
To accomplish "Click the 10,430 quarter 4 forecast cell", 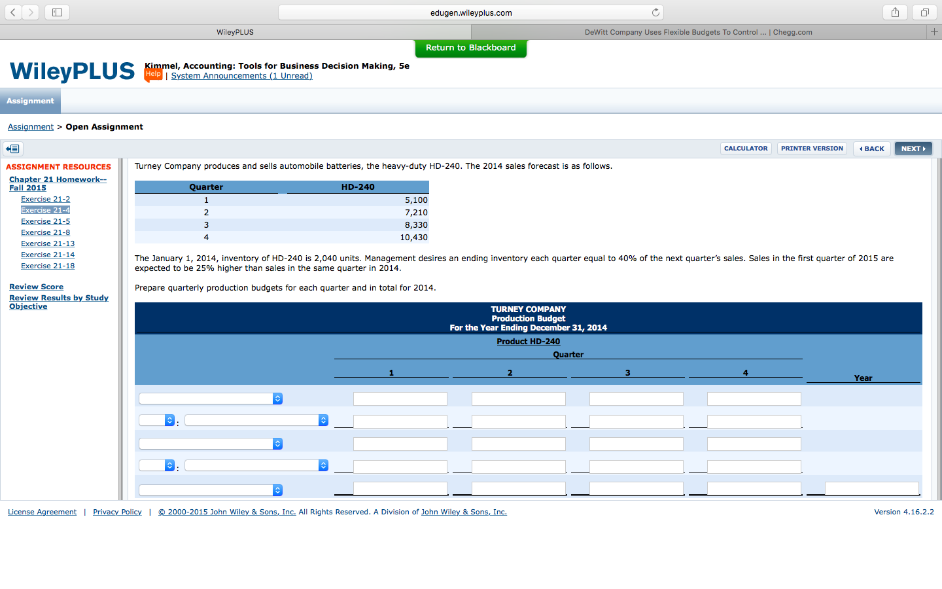I will tap(413, 238).
